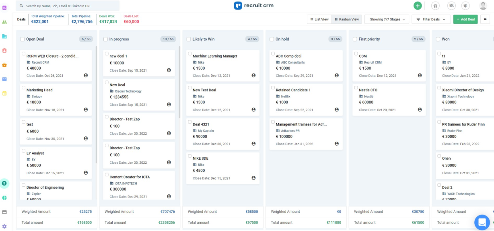Viewport: 494px width, 231px height.
Task: Open the PR trainees for Ruder Finn deal
Action: [463, 124]
